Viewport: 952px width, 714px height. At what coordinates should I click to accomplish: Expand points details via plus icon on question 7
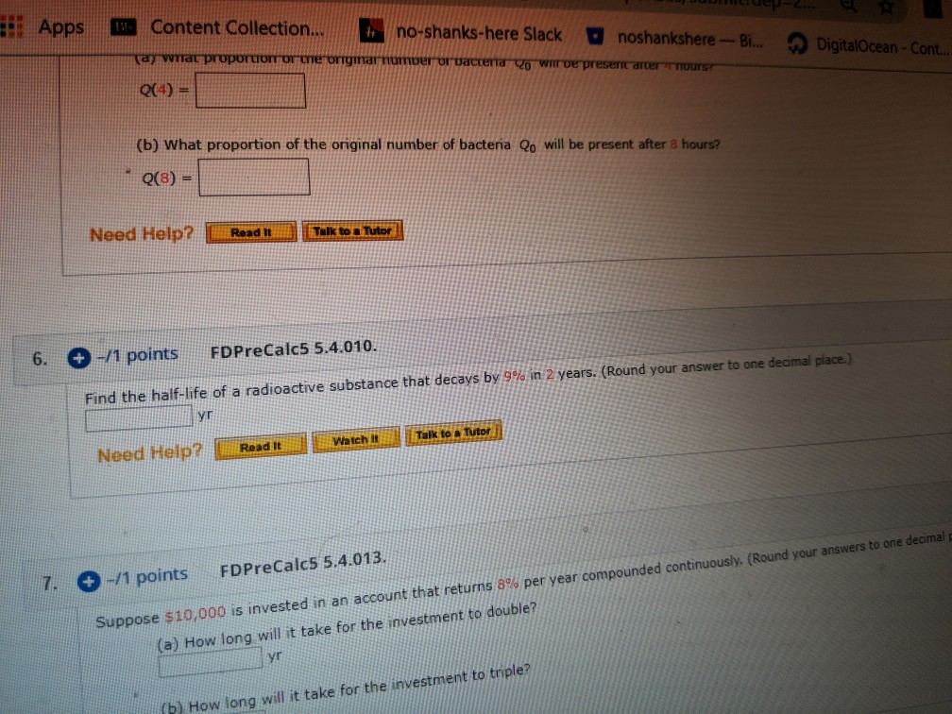[88, 582]
